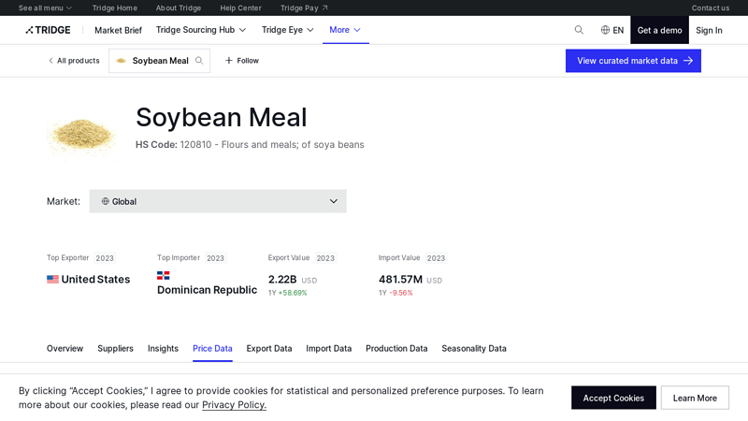Click the arrow in View curated market data
The height and width of the screenshot is (421, 748).
tap(688, 61)
